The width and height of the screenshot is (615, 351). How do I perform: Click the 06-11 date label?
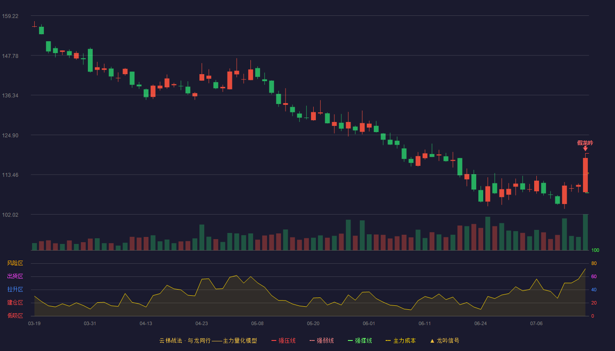[425, 323]
